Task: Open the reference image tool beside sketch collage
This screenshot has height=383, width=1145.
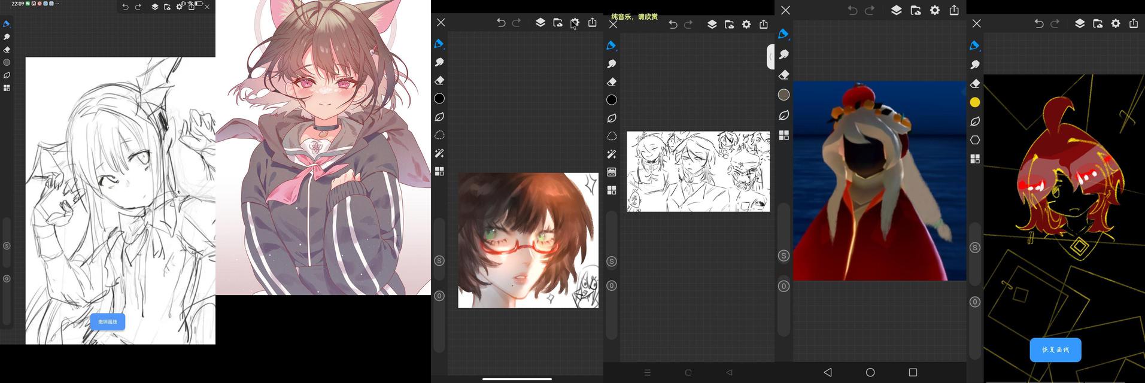Action: pyautogui.click(x=612, y=172)
